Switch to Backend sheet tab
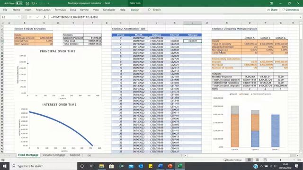Image resolution: width=303 pixels, height=170 pixels. [x=75, y=155]
